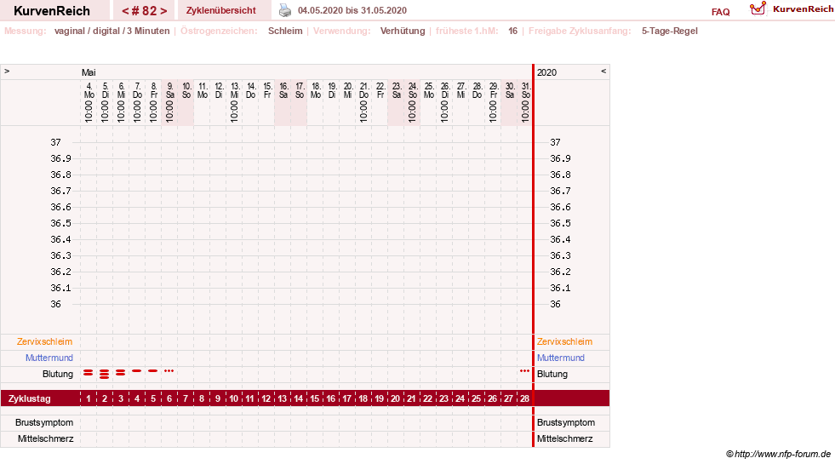Click the left Mittelschmerz row label

click(45, 438)
